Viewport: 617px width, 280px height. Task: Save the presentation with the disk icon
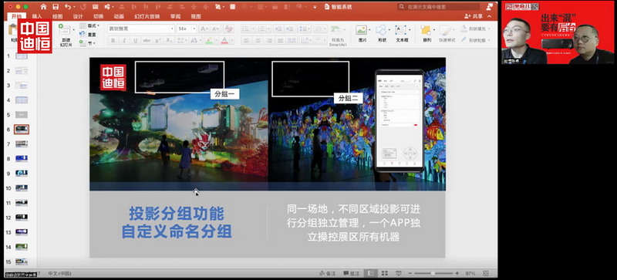click(56, 7)
